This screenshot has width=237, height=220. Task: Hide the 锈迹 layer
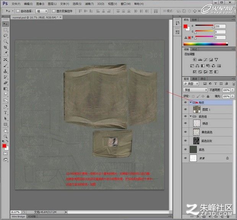[x=185, y=123]
